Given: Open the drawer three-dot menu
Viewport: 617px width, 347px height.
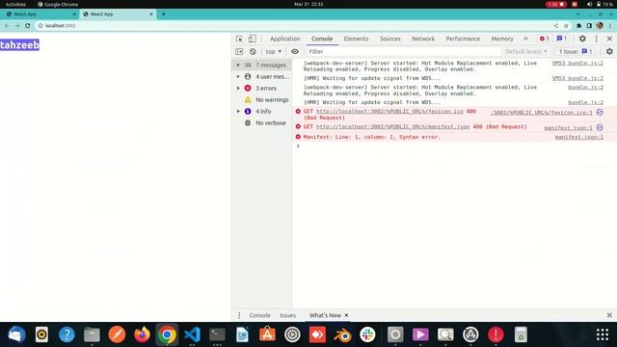Looking at the screenshot, I should coord(239,315).
